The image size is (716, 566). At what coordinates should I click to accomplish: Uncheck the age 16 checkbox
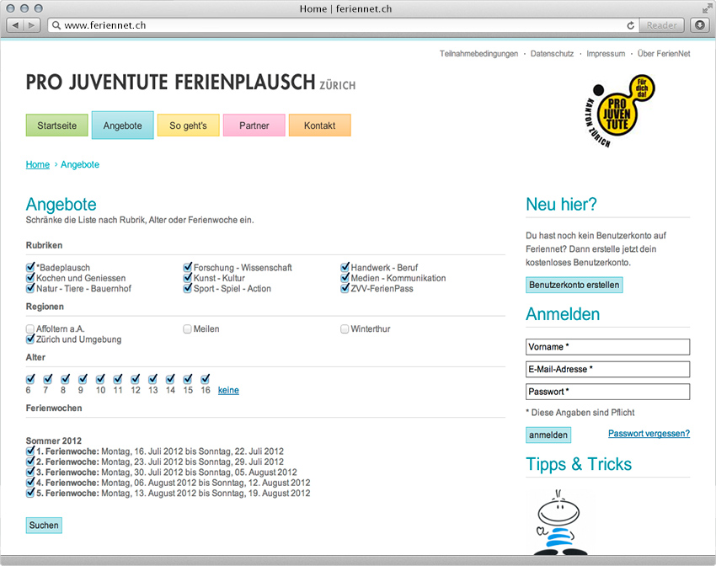[x=205, y=379]
